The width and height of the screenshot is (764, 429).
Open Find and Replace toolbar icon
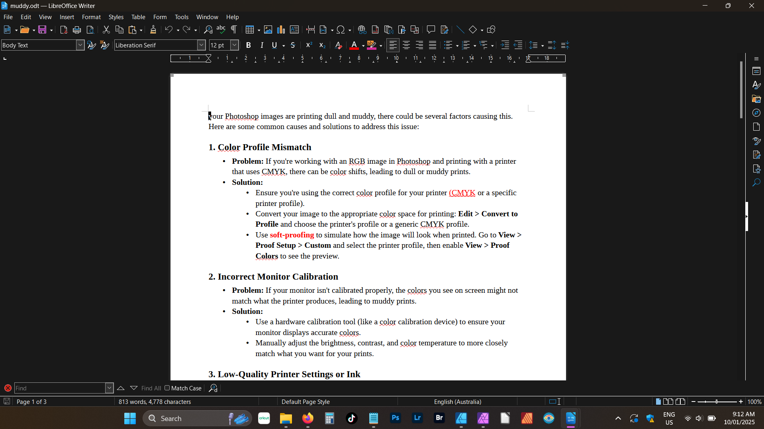[208, 30]
